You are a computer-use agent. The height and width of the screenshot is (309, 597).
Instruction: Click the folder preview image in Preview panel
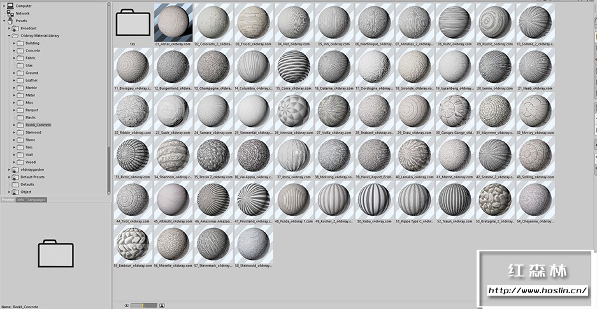pos(55,253)
